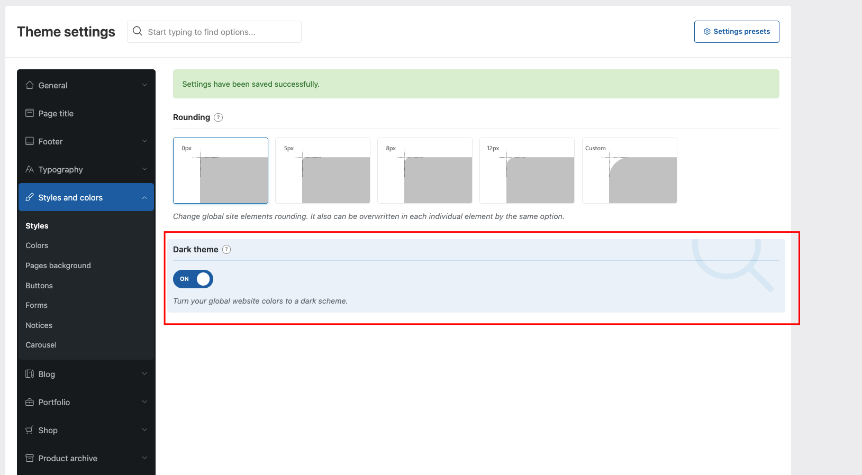862x475 pixels.
Task: Click the search magnifier icon
Action: 138,31
